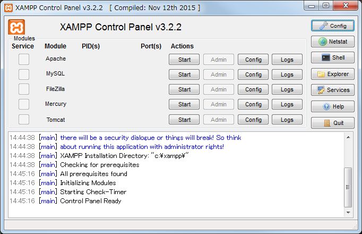
Task: Open the Apache Config menu
Action: click(x=253, y=60)
